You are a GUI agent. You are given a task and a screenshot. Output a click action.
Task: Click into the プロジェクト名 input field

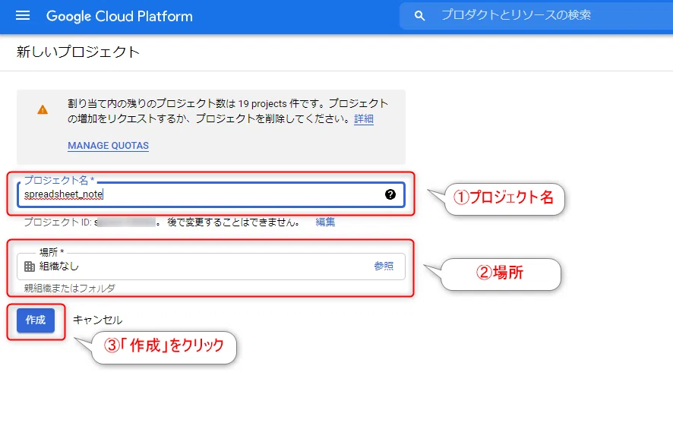click(x=210, y=194)
